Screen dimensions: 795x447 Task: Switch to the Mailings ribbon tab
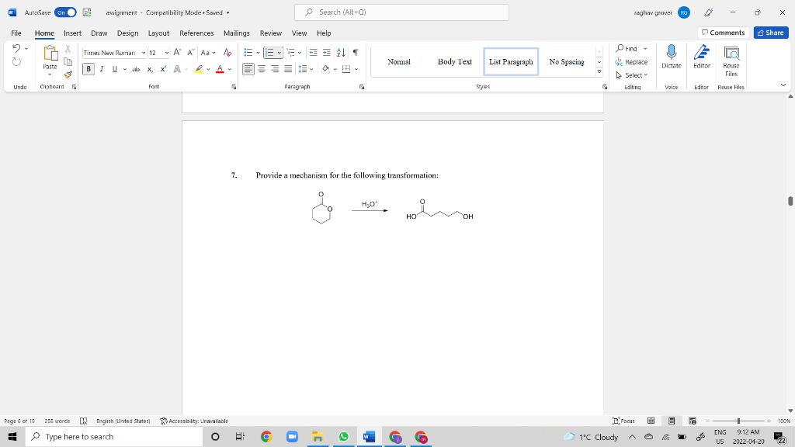pyautogui.click(x=236, y=33)
